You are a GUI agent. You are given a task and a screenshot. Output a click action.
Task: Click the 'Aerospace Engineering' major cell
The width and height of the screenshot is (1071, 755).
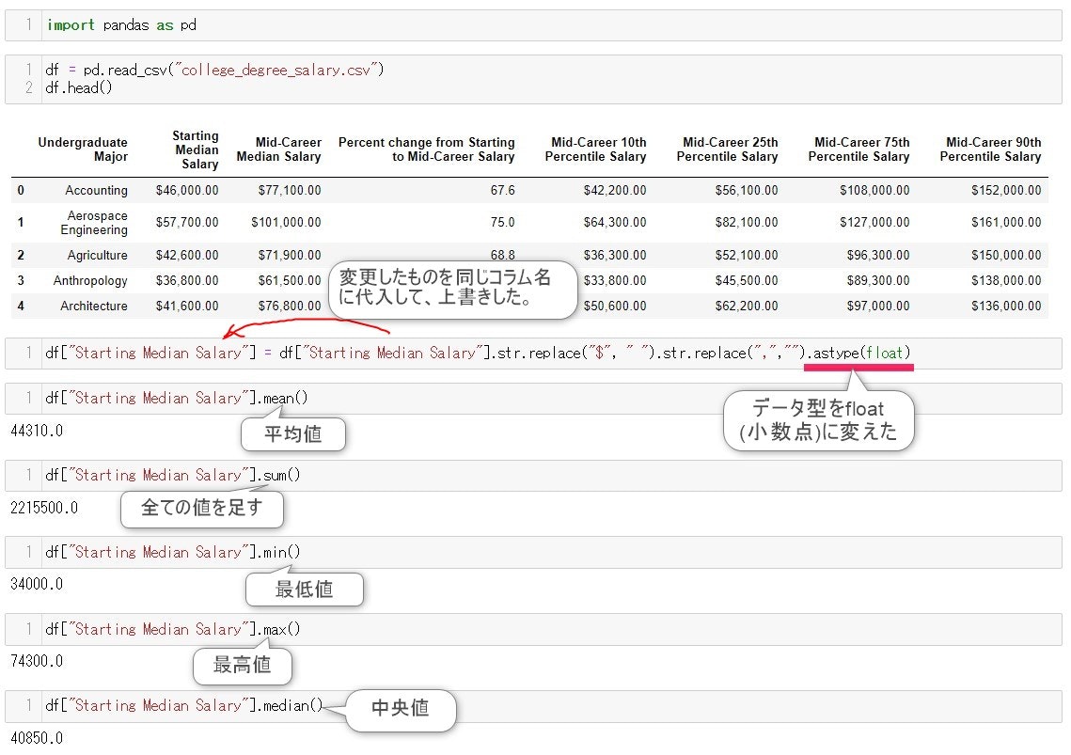(94, 223)
